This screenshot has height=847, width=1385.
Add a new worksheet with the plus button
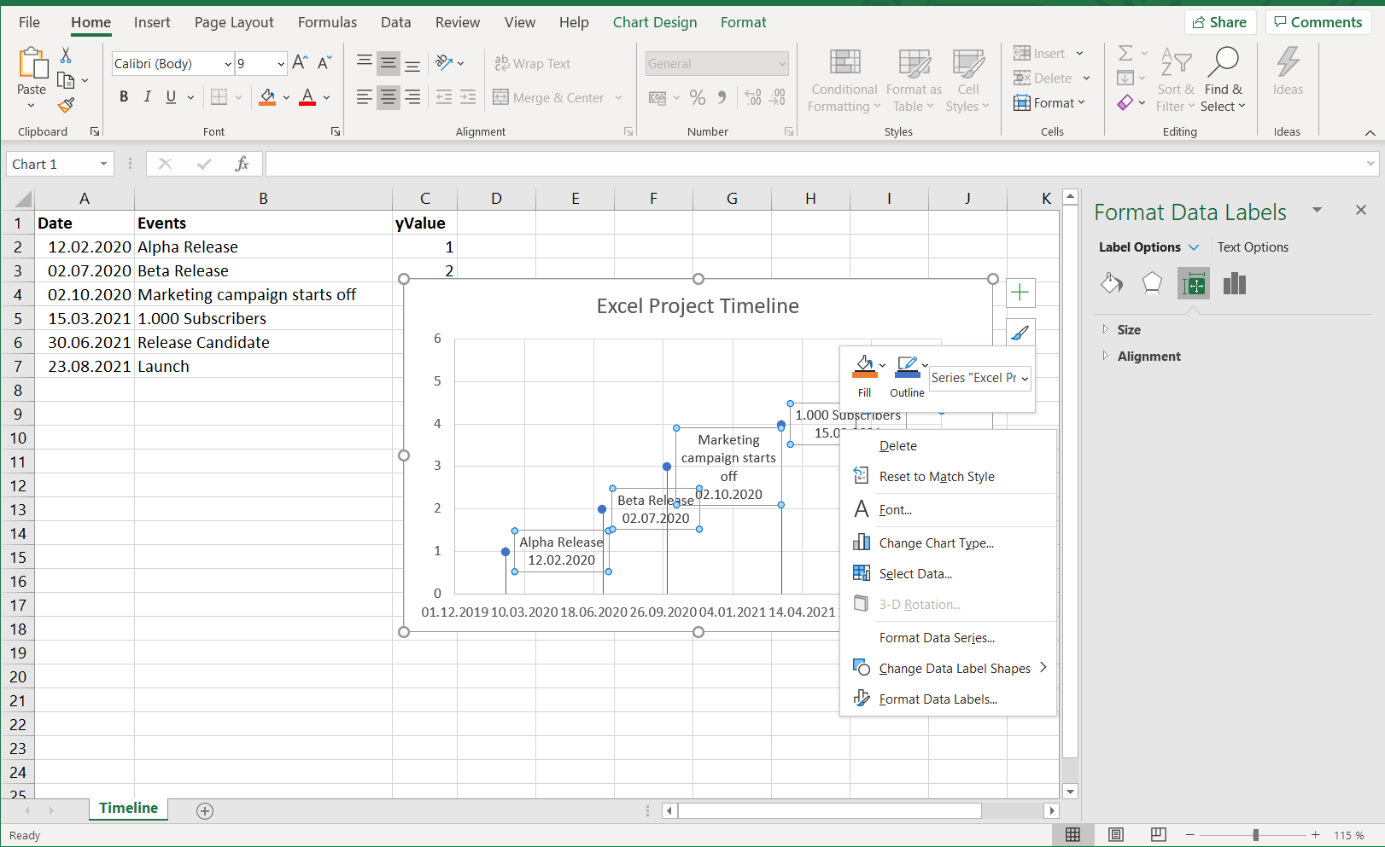204,810
